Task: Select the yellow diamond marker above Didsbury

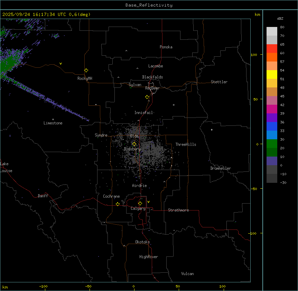Action: (134, 144)
